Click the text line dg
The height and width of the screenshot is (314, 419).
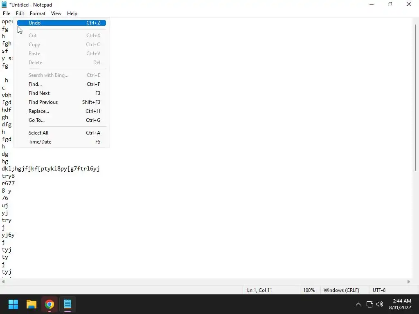pyautogui.click(x=5, y=154)
